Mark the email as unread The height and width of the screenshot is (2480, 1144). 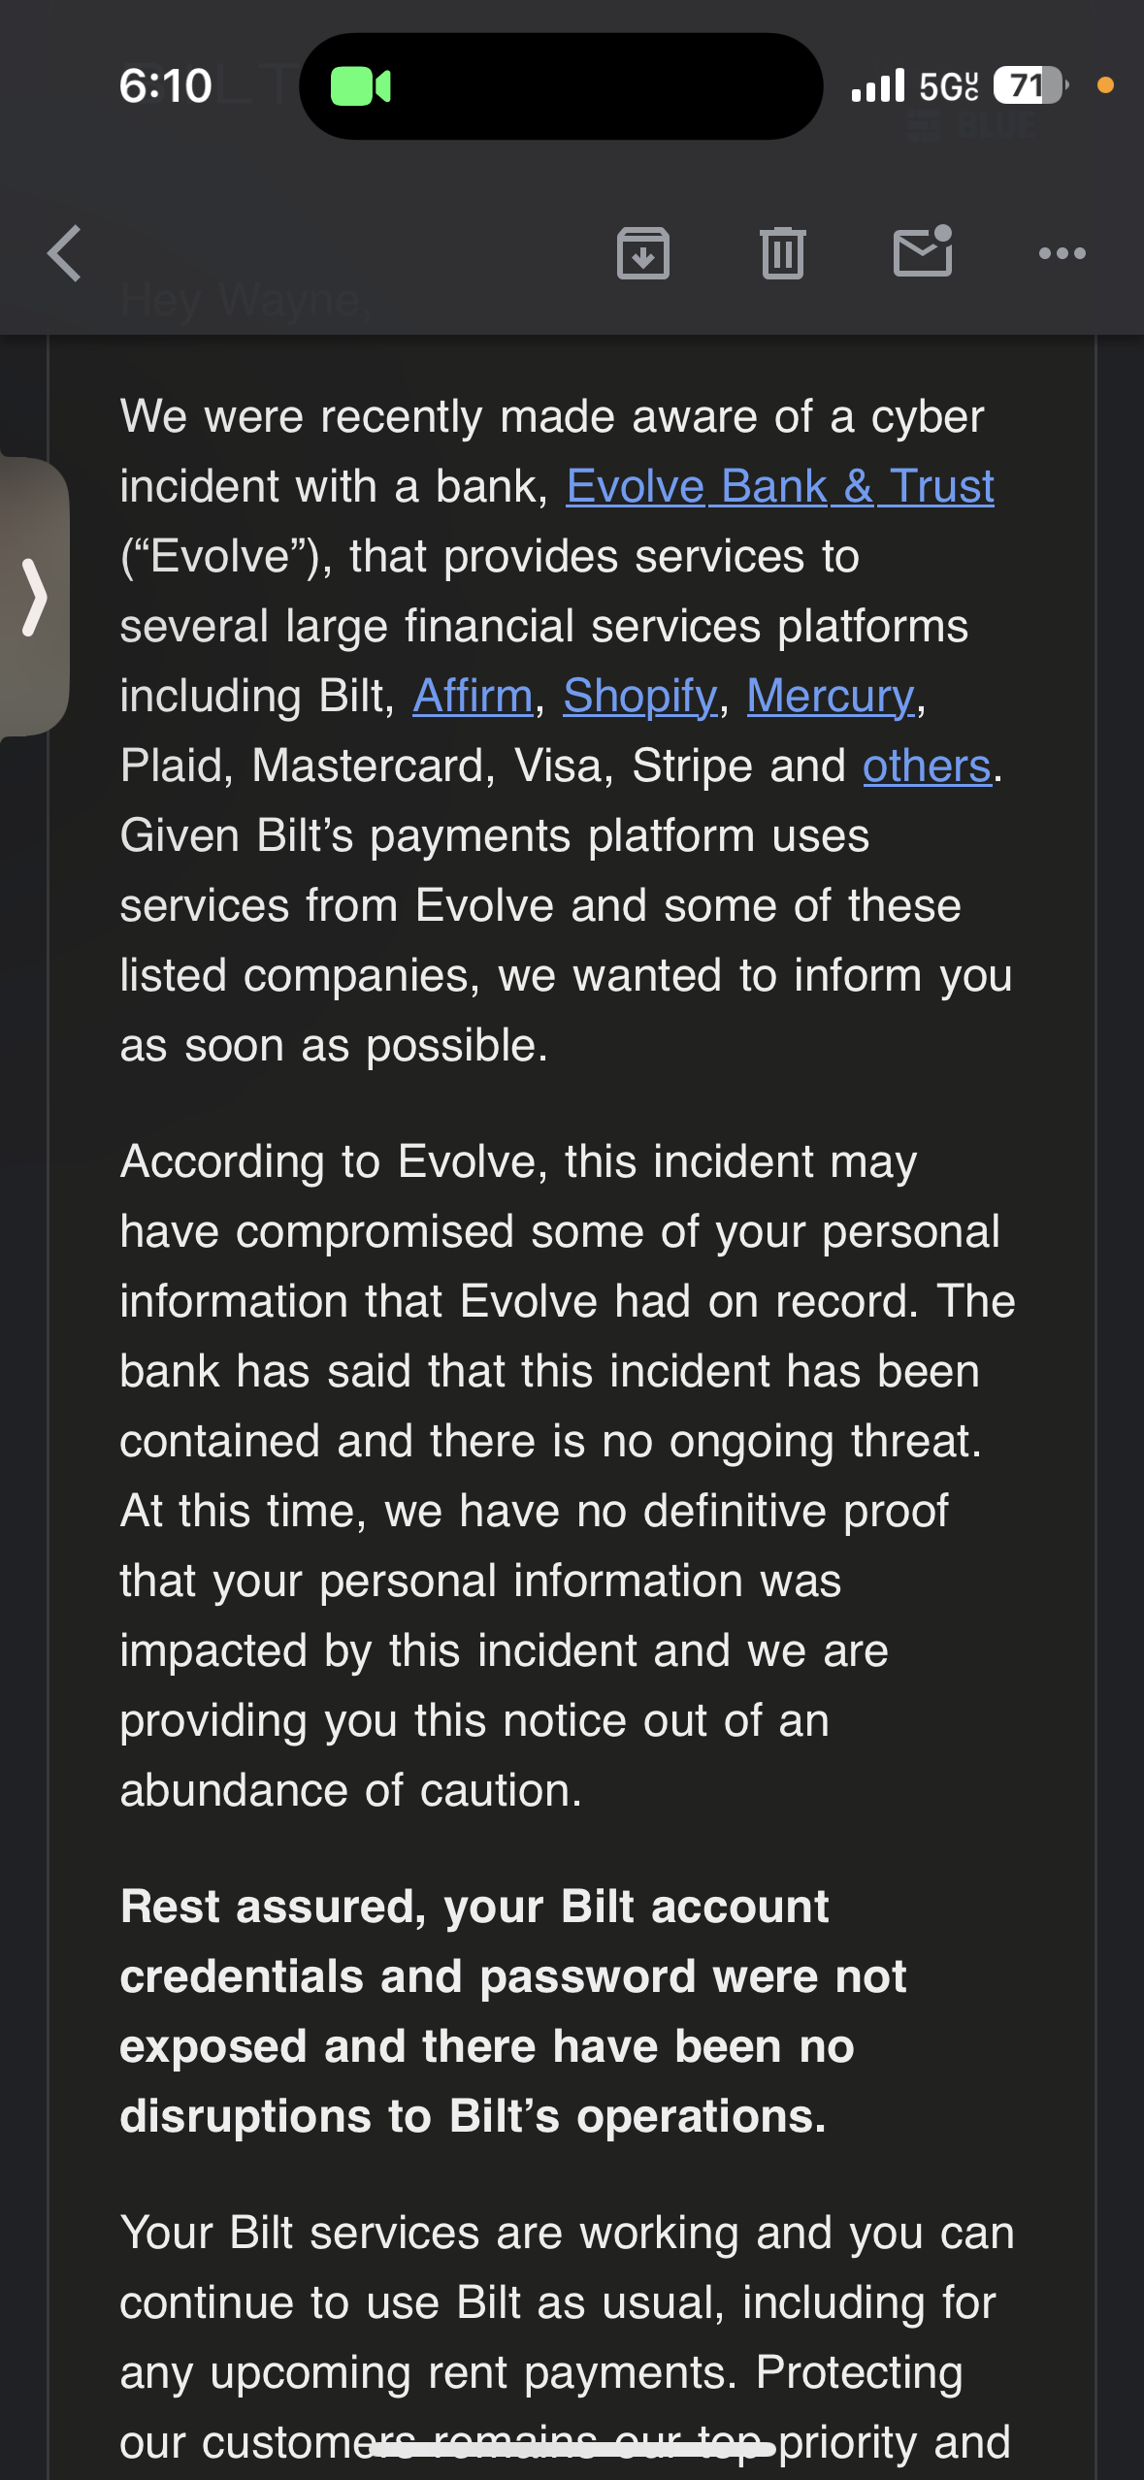(x=922, y=251)
